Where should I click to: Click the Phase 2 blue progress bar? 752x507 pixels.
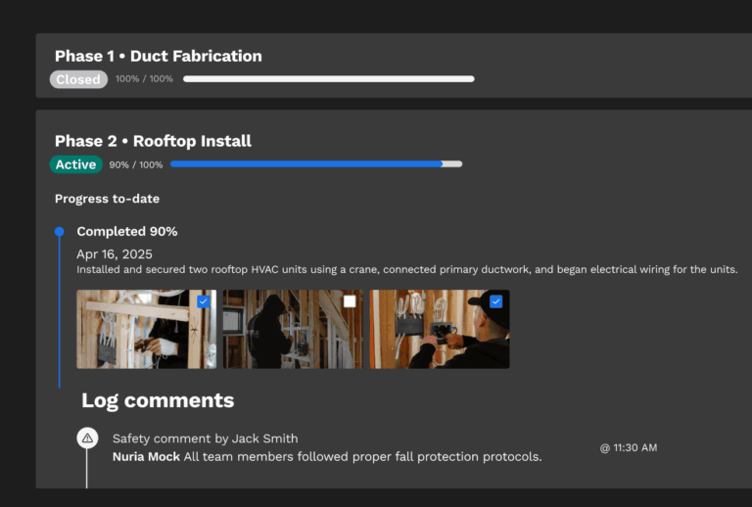tap(316, 163)
